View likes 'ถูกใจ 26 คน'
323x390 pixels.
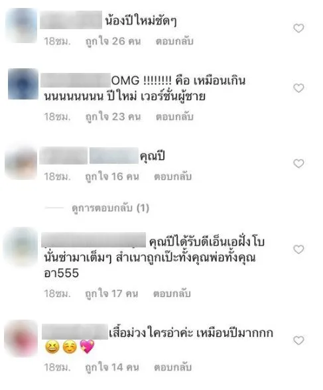[113, 41]
